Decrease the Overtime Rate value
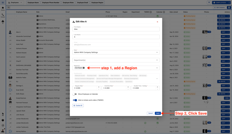 pyautogui.click(x=128, y=89)
